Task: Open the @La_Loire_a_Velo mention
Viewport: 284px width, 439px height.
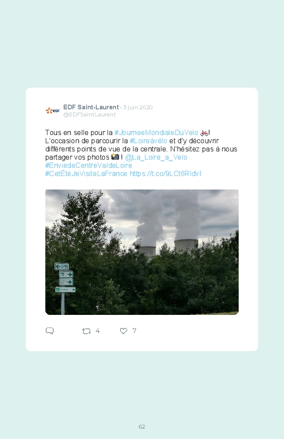Action: point(156,157)
